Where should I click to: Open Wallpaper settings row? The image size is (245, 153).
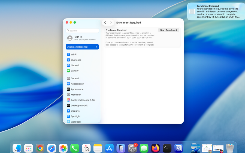click(82, 121)
